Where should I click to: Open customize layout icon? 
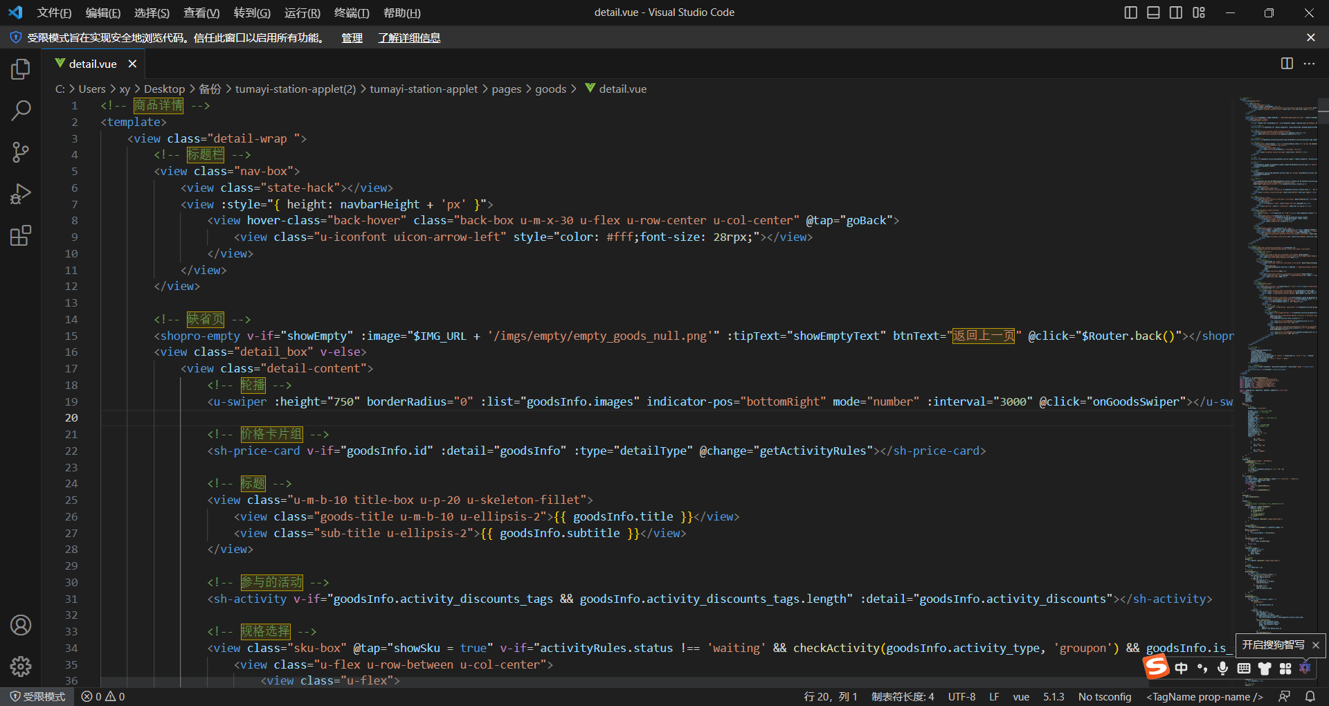coord(1199,12)
